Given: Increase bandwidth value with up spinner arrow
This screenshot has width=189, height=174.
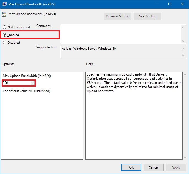Looking at the screenshot, I should 33,82.
